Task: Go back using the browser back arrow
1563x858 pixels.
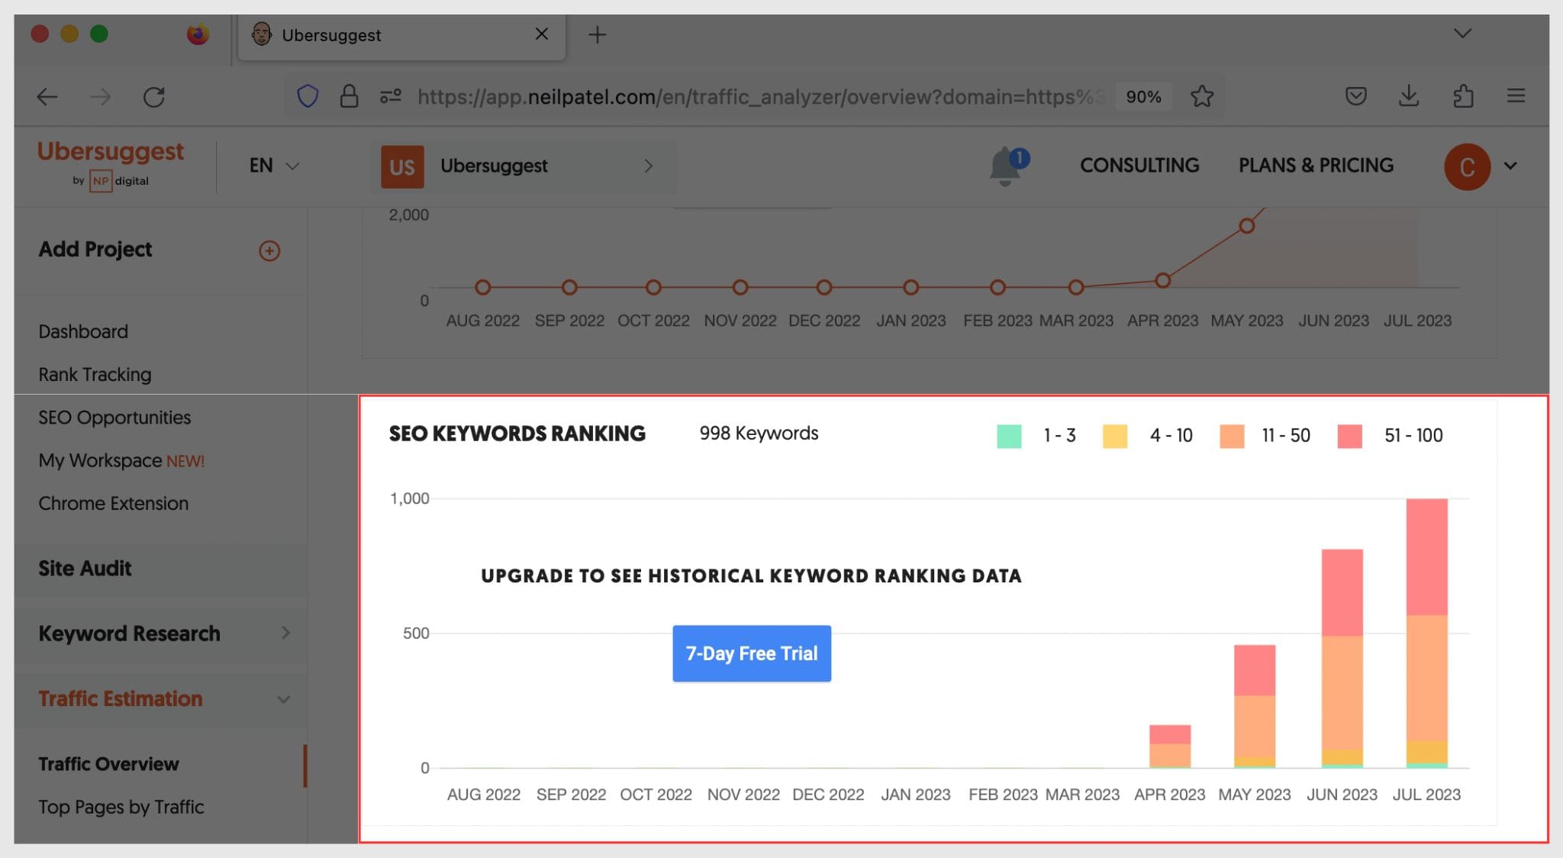Action: tap(47, 97)
